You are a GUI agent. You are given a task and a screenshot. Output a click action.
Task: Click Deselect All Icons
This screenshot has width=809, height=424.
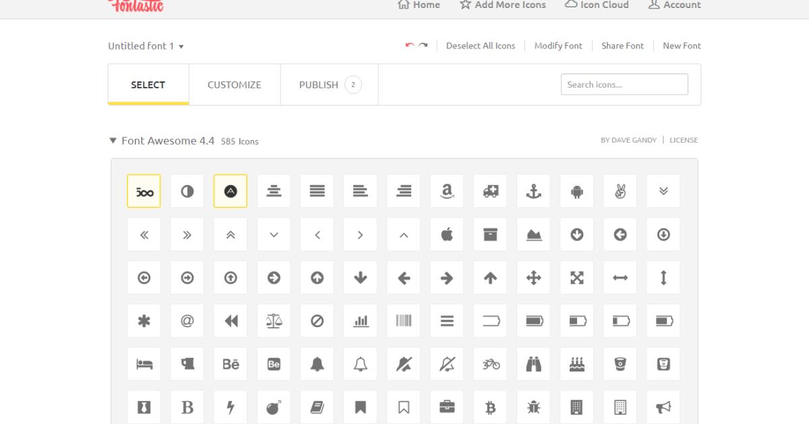click(481, 46)
